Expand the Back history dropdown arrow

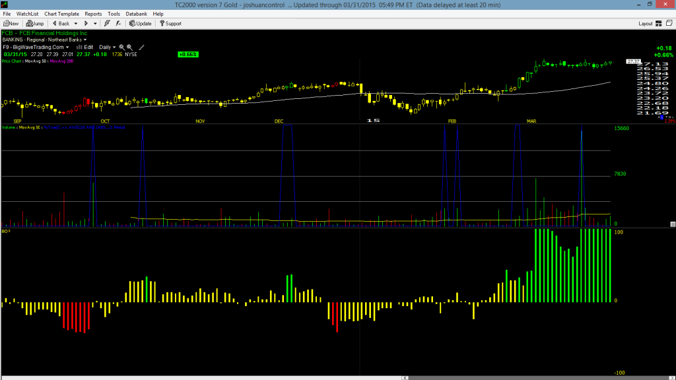(x=76, y=24)
